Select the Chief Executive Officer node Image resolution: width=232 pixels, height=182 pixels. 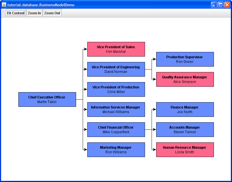coord(47,99)
